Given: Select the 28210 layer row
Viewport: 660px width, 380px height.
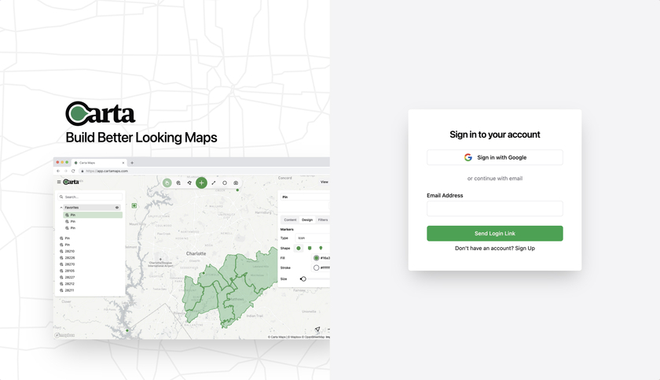Looking at the screenshot, I should click(x=90, y=251).
